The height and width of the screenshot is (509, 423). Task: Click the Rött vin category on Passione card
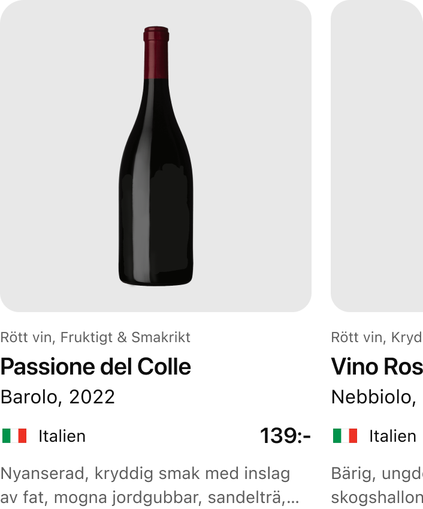click(26, 337)
